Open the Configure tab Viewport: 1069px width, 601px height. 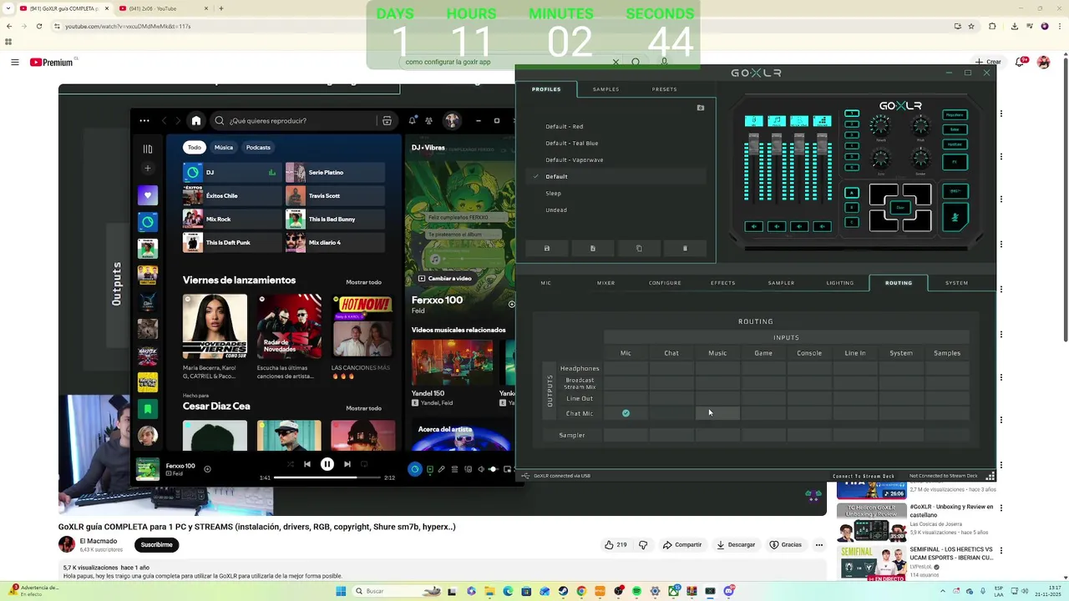coord(666,283)
